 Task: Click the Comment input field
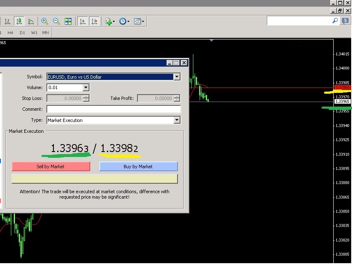coord(114,109)
